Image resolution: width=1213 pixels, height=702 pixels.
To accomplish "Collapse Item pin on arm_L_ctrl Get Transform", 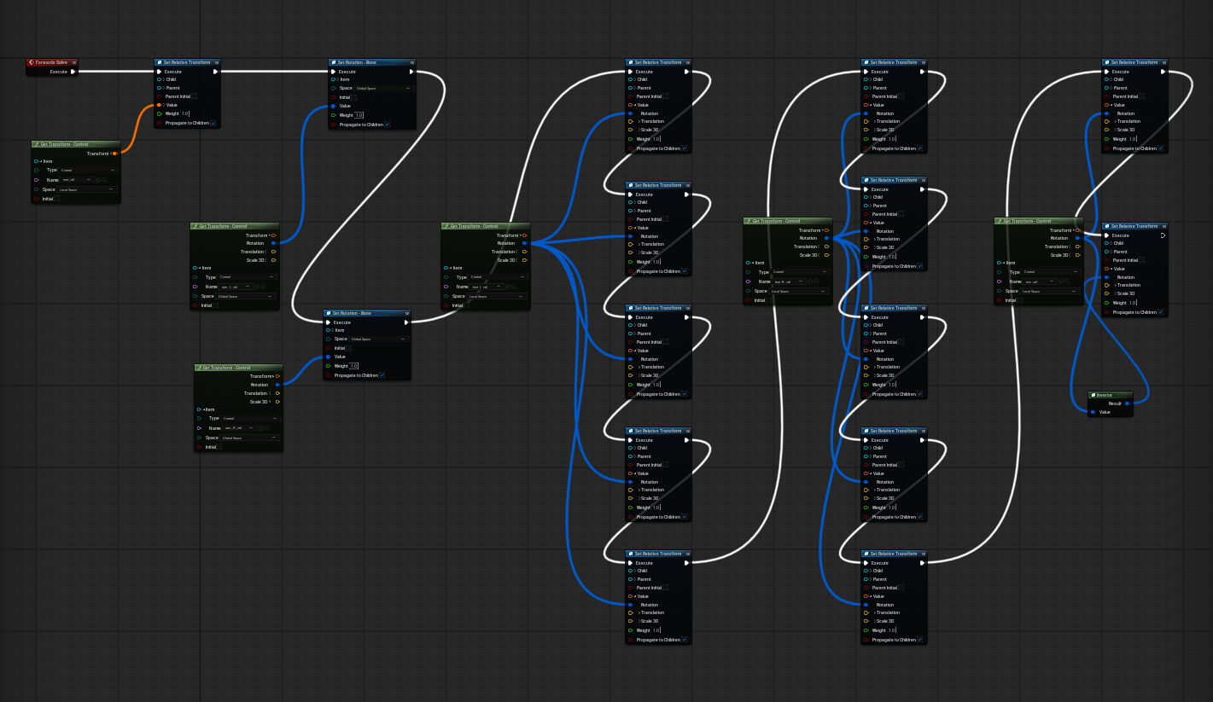I will pyautogui.click(x=200, y=268).
